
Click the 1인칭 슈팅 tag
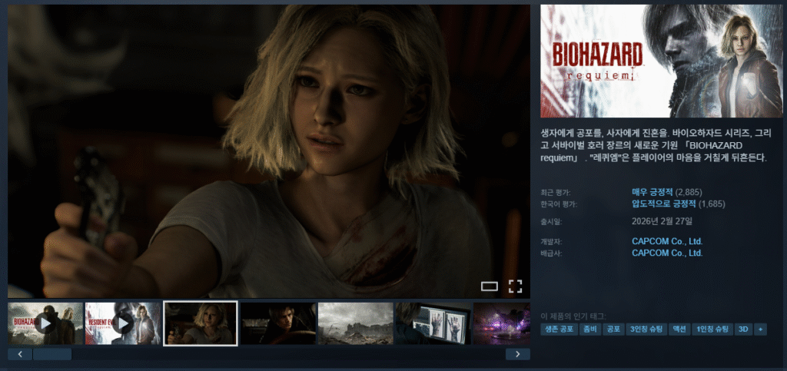pyautogui.click(x=712, y=330)
